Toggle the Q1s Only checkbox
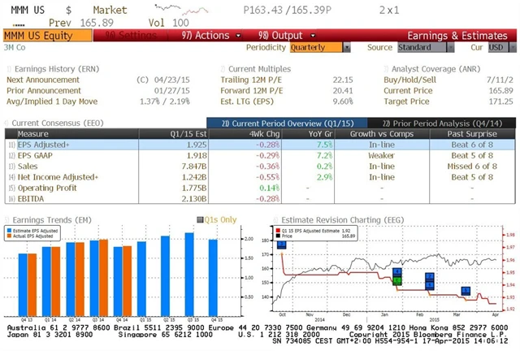This screenshot has width=520, height=351. click(x=201, y=219)
